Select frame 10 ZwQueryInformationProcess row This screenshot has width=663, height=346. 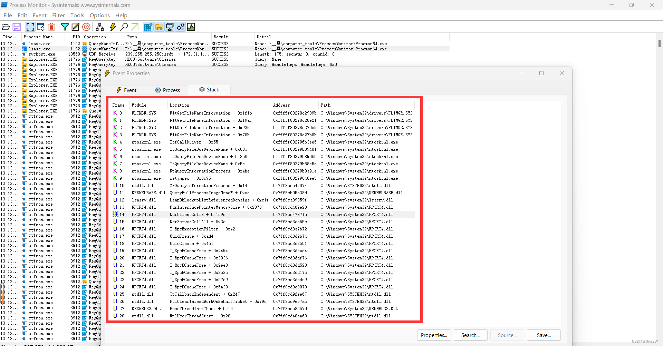[262, 186]
